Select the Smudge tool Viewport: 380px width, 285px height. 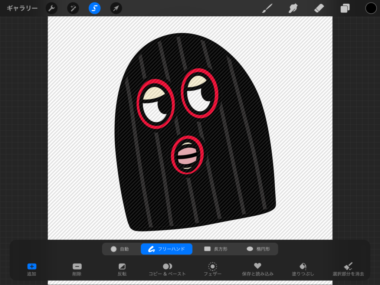tap(293, 8)
